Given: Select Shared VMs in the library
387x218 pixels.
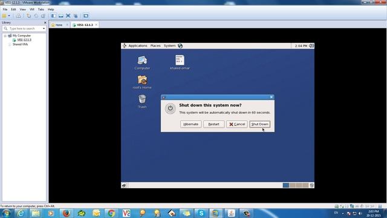Looking at the screenshot, I should (20, 44).
